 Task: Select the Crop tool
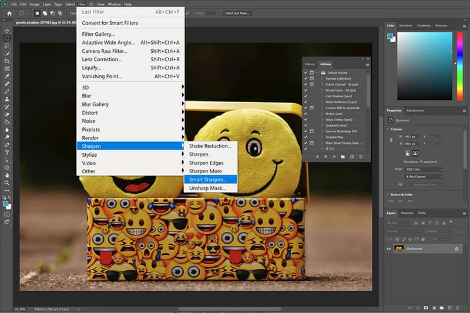coord(7,60)
